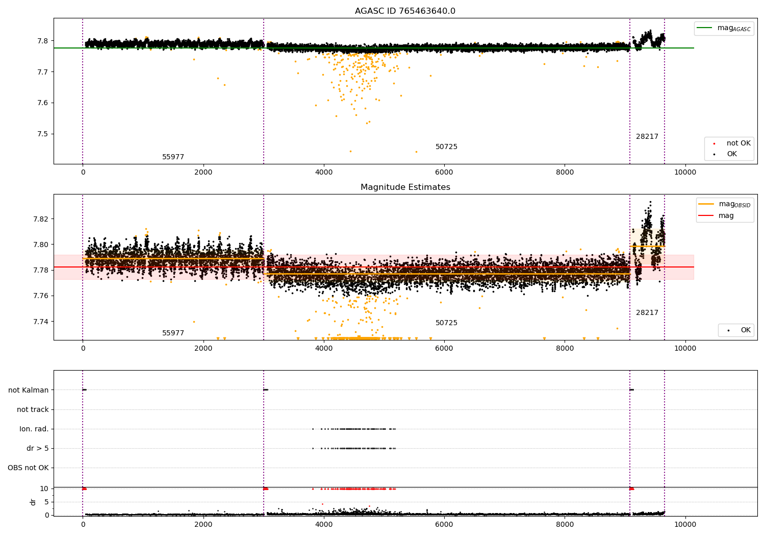Click the 8000 x-axis tick on middle plot
The width and height of the screenshot is (765, 536).
[565, 349]
